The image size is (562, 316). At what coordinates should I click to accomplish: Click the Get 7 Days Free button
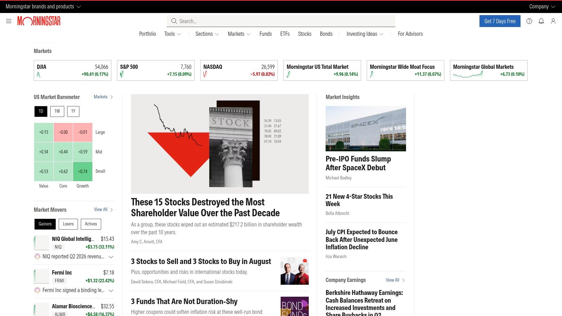pos(500,21)
